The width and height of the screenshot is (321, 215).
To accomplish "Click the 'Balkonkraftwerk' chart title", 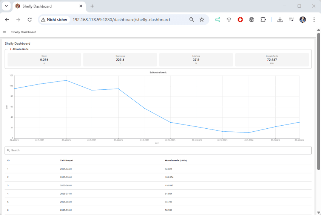I will click(x=158, y=72).
